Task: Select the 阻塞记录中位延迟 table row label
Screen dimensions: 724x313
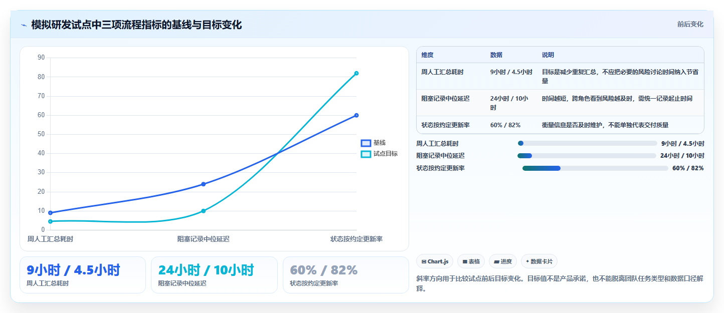Action: coord(445,99)
